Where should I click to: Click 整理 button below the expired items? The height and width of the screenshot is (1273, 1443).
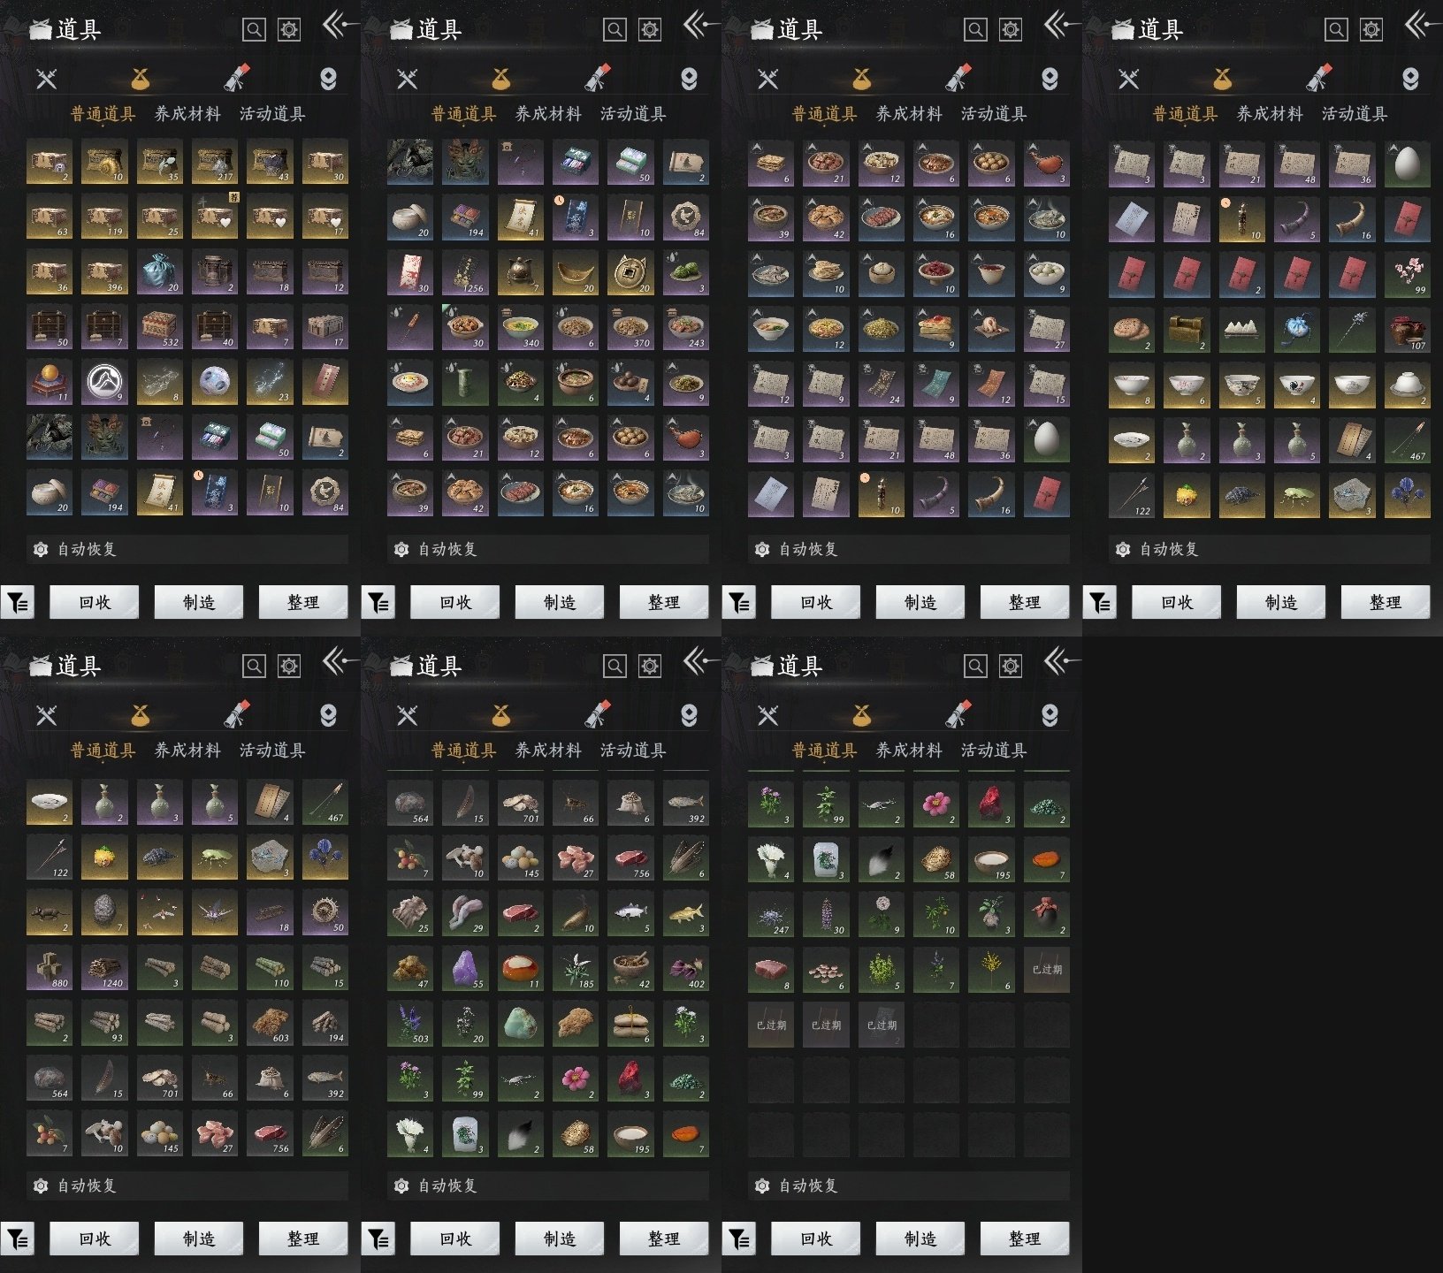(x=1025, y=1239)
